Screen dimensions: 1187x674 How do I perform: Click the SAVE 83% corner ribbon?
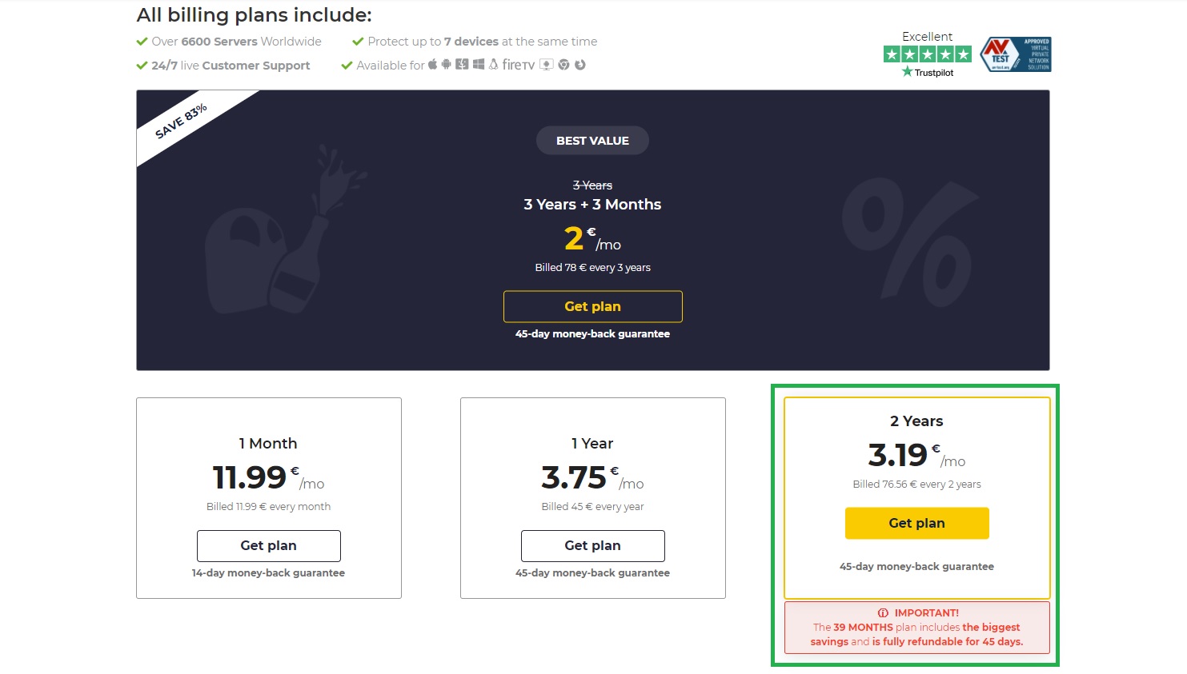point(181,121)
